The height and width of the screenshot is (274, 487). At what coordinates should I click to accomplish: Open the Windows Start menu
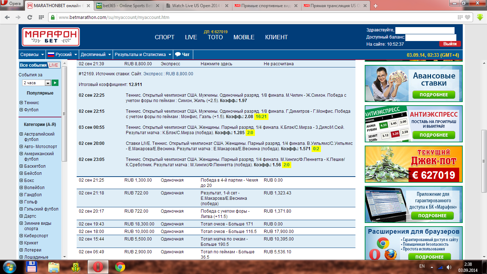pyautogui.click(x=10, y=267)
